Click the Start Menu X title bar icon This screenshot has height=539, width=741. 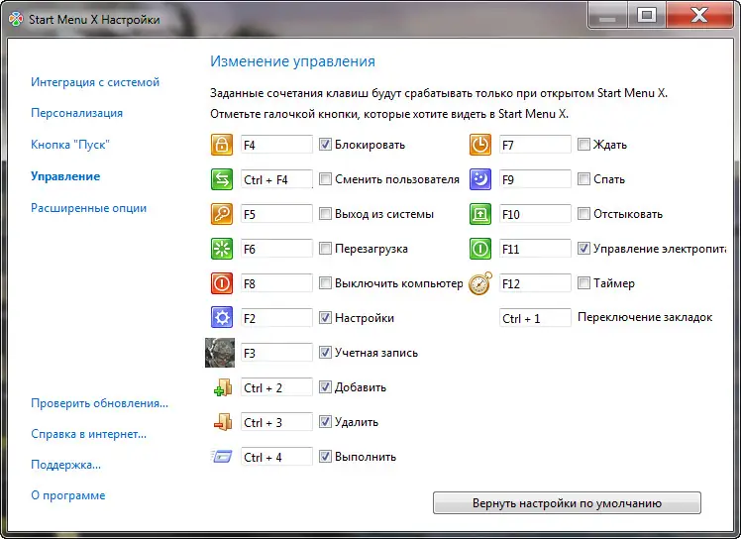tap(16, 20)
